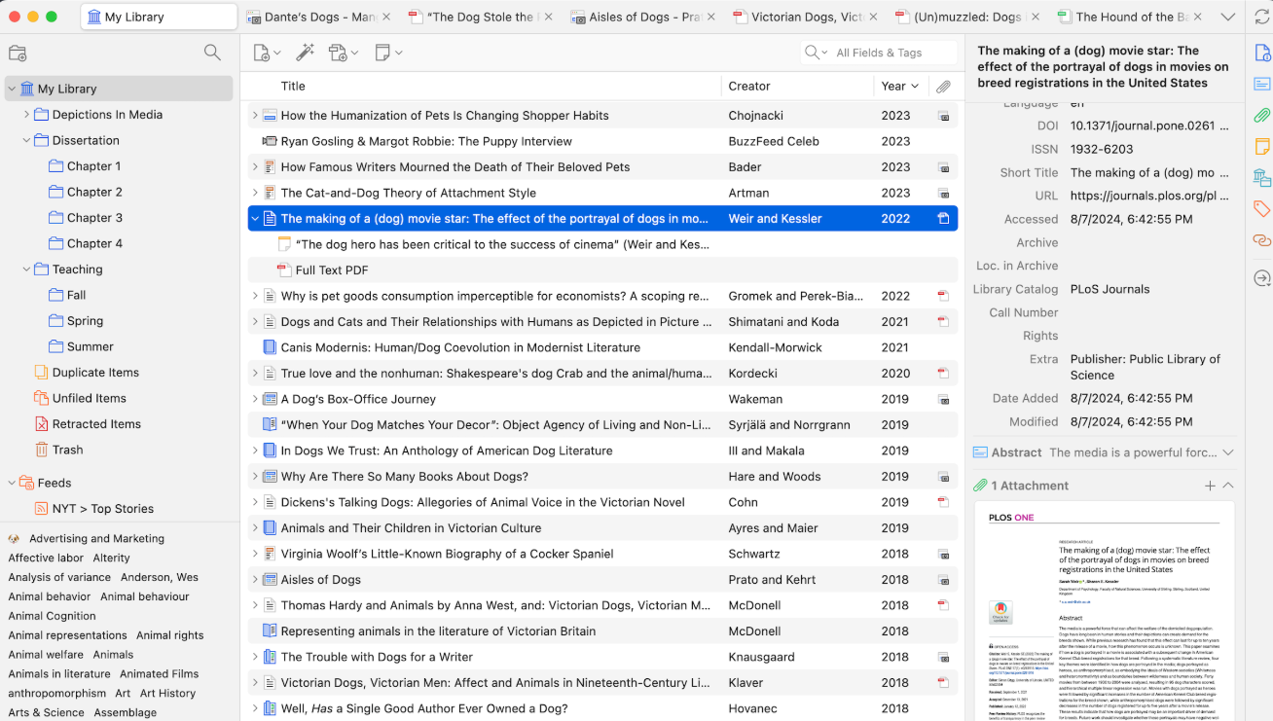
Task: Select the Chapter 1 collection
Action: [94, 166]
